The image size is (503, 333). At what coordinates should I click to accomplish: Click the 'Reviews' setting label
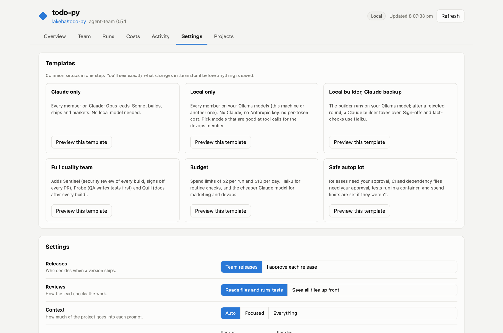55,287
